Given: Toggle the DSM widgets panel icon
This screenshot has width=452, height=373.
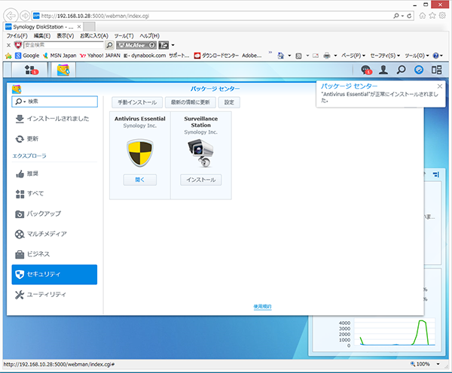Looking at the screenshot, I should pyautogui.click(x=436, y=70).
